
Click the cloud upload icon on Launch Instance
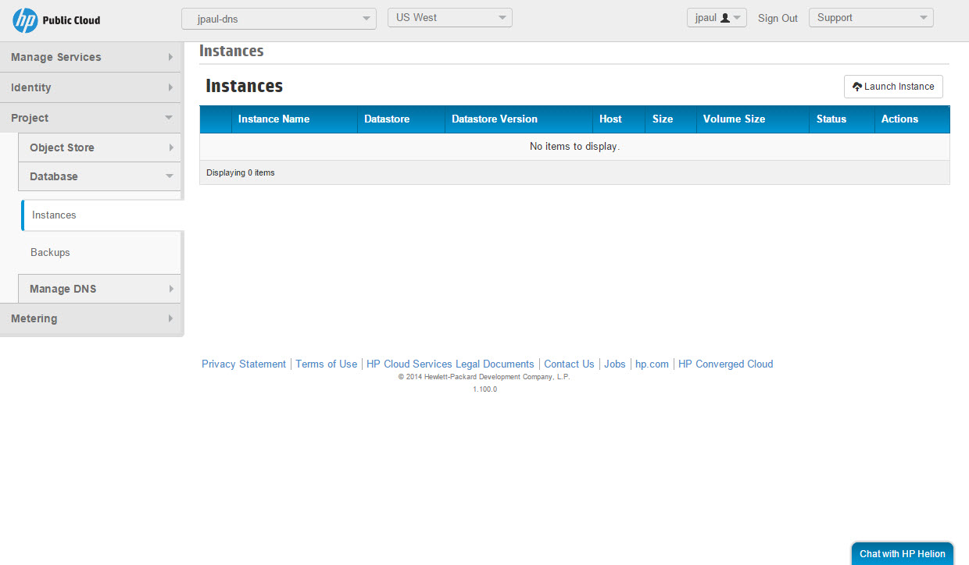(857, 87)
